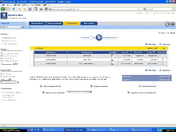Click the triangle icon right of A Classer total
This screenshot has width=176, height=132.
(x=164, y=48)
